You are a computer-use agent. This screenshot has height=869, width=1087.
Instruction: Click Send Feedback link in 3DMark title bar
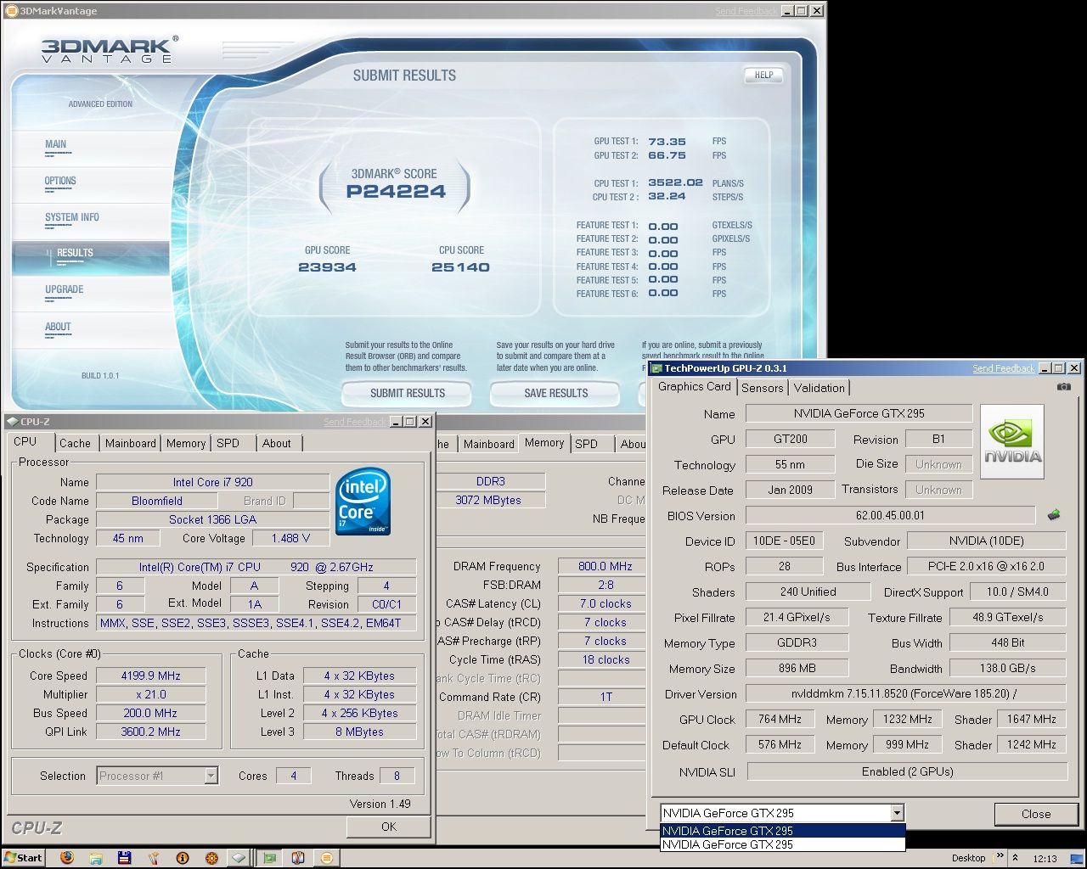pyautogui.click(x=746, y=11)
